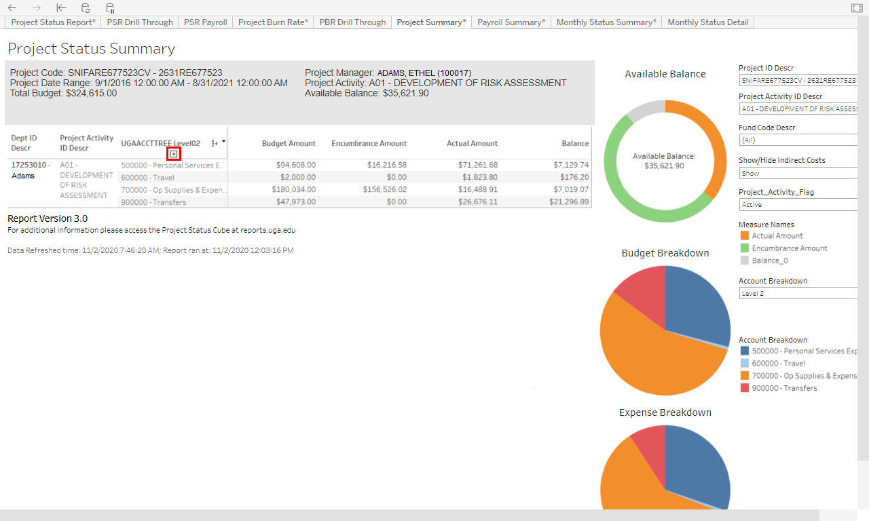
Task: Switch to Project Status Report* tab
Action: pos(54,22)
